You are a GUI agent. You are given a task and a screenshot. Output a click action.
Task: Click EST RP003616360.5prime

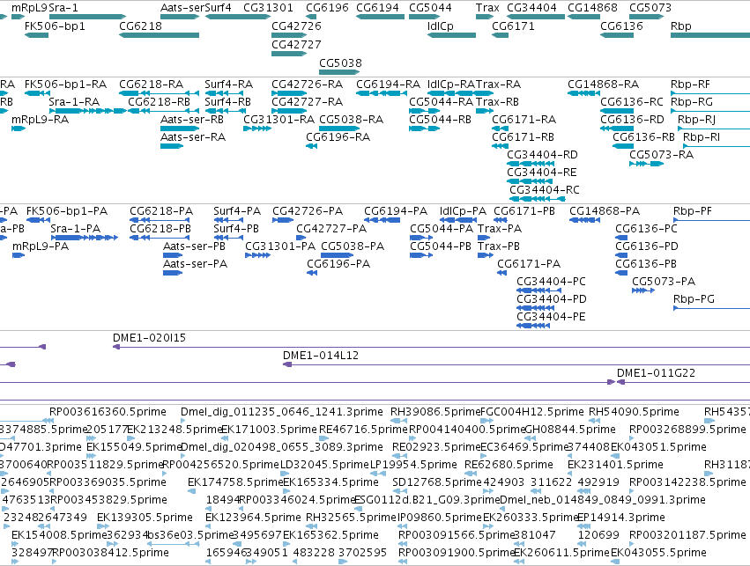tap(108, 412)
